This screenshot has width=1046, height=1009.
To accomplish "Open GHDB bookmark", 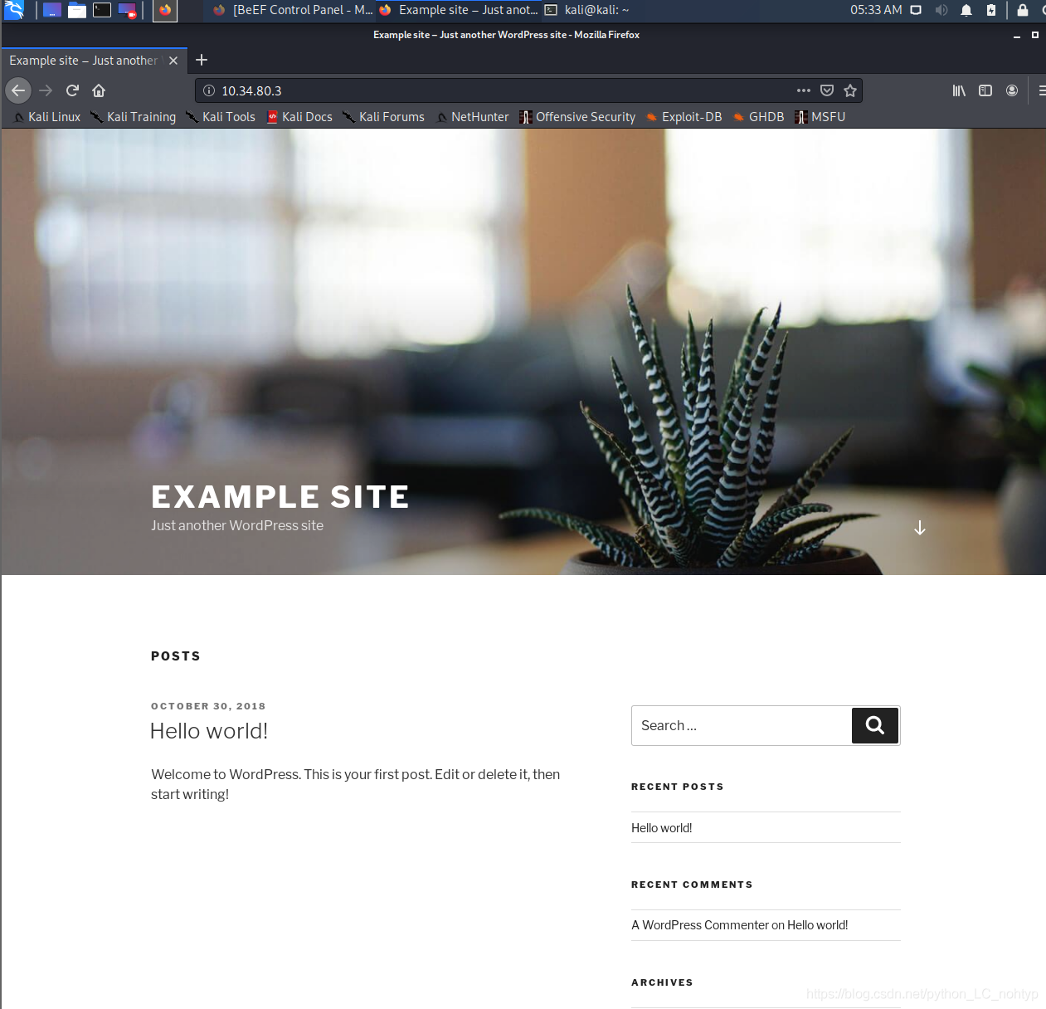I will coord(758,117).
